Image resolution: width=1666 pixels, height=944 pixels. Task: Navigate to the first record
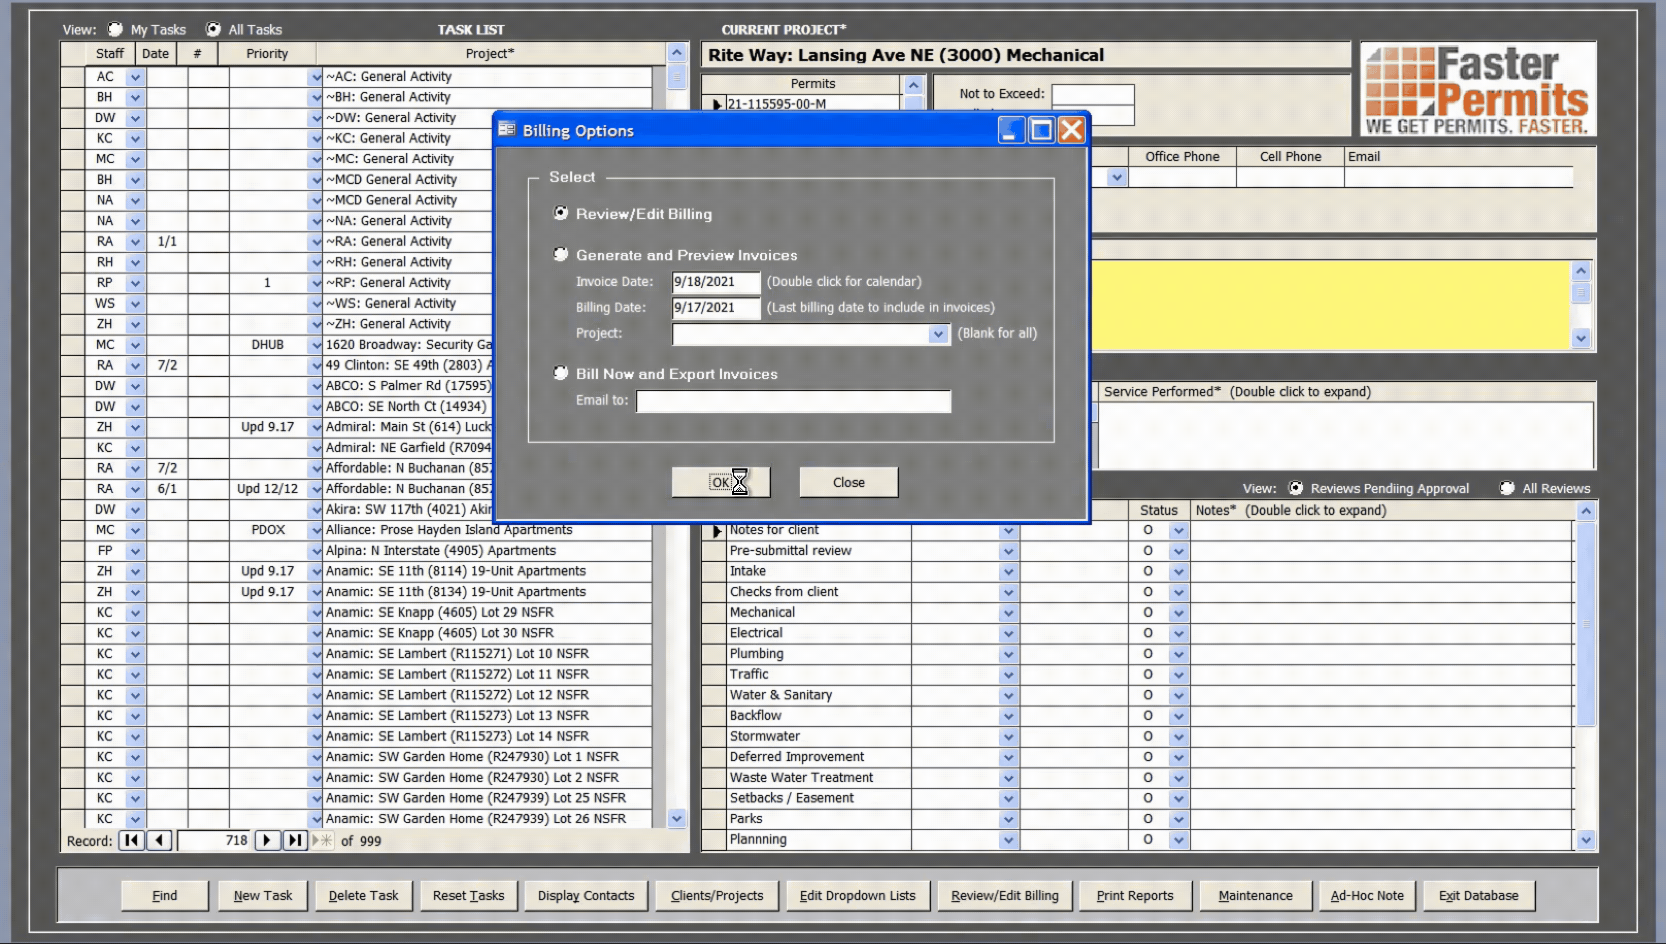(131, 840)
